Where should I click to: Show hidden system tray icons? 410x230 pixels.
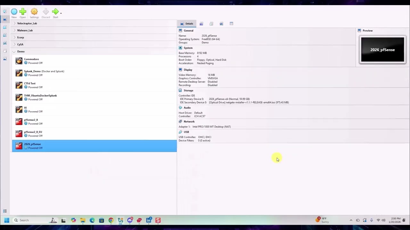pyautogui.click(x=351, y=220)
